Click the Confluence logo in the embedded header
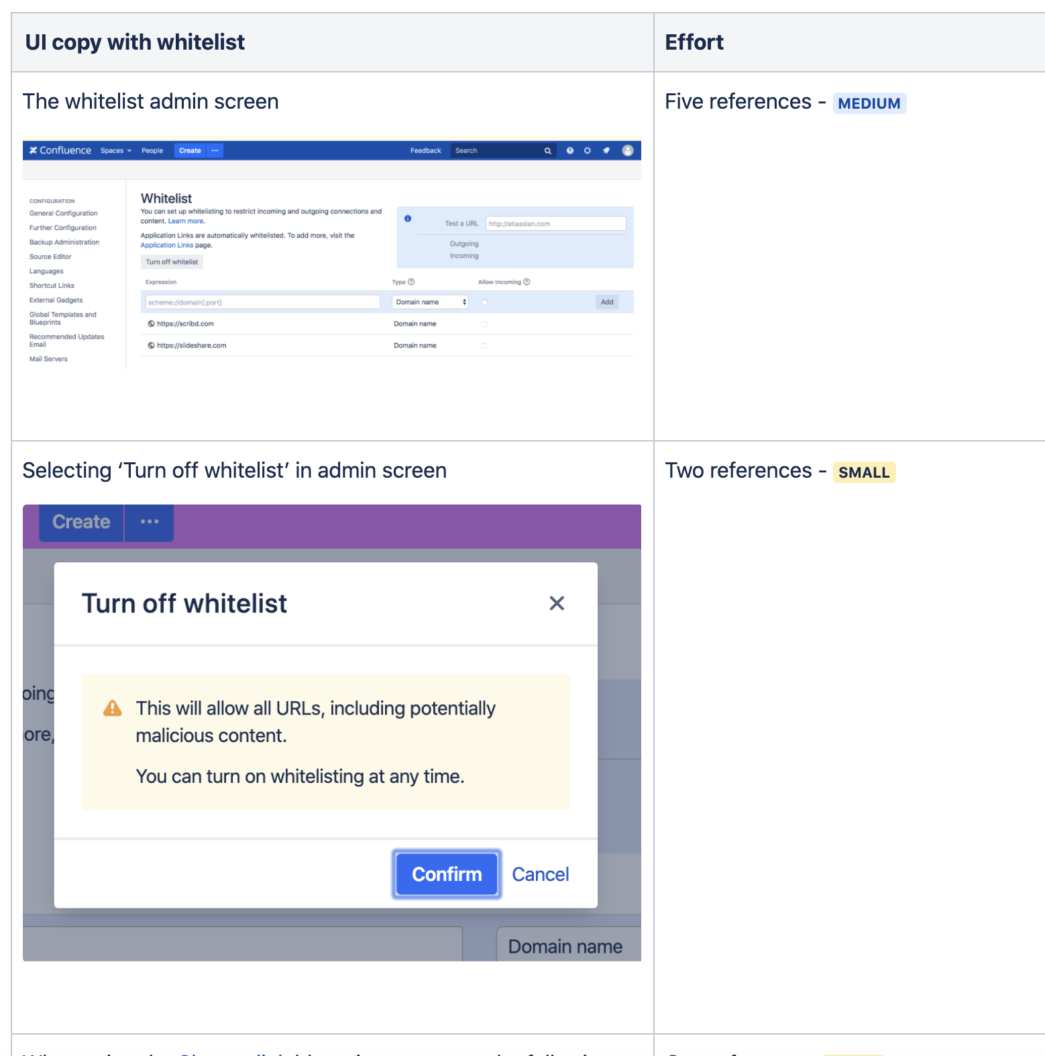This screenshot has height=1056, width=1045. tap(60, 150)
